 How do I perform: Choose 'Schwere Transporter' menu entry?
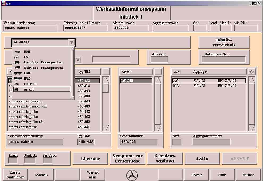pyautogui.click(x=44, y=68)
